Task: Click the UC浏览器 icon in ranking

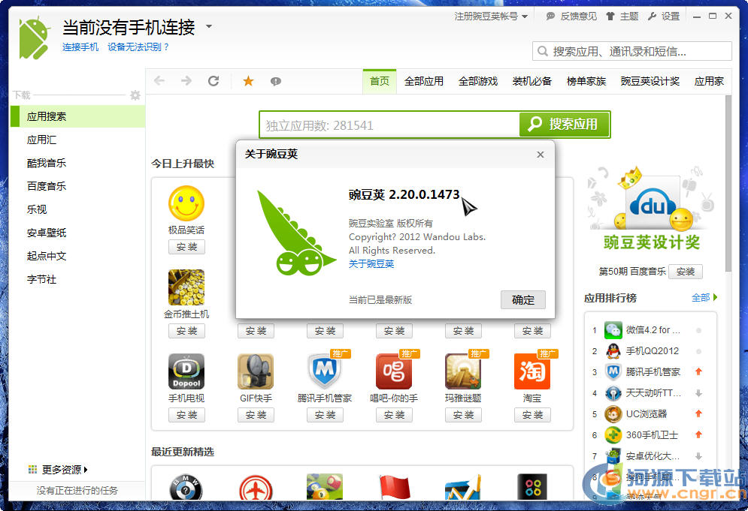Action: coord(613,414)
